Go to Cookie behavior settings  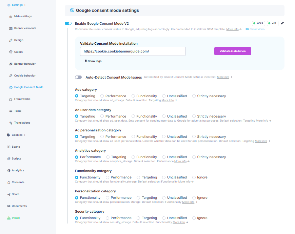click(x=25, y=76)
